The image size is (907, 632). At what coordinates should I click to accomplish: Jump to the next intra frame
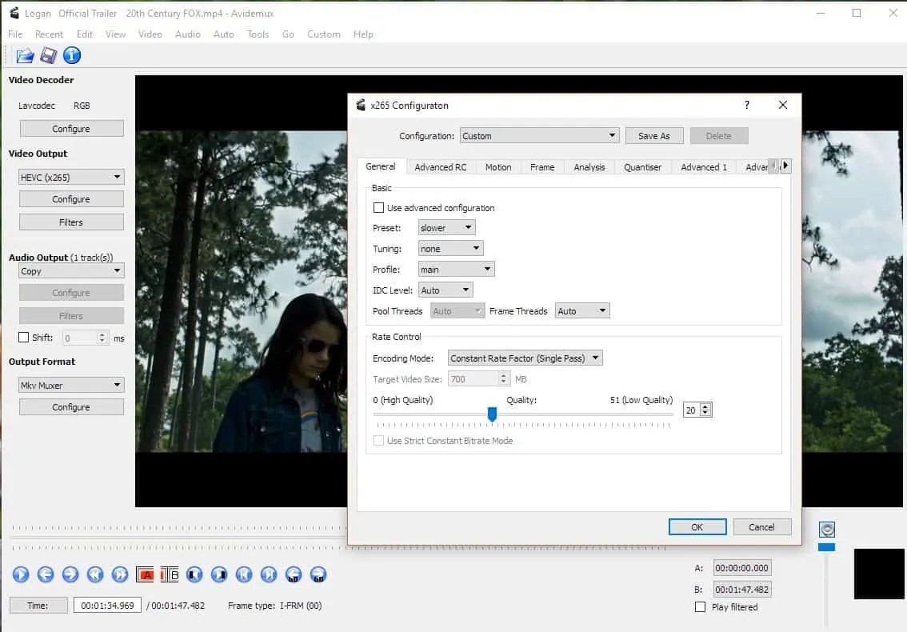point(268,574)
